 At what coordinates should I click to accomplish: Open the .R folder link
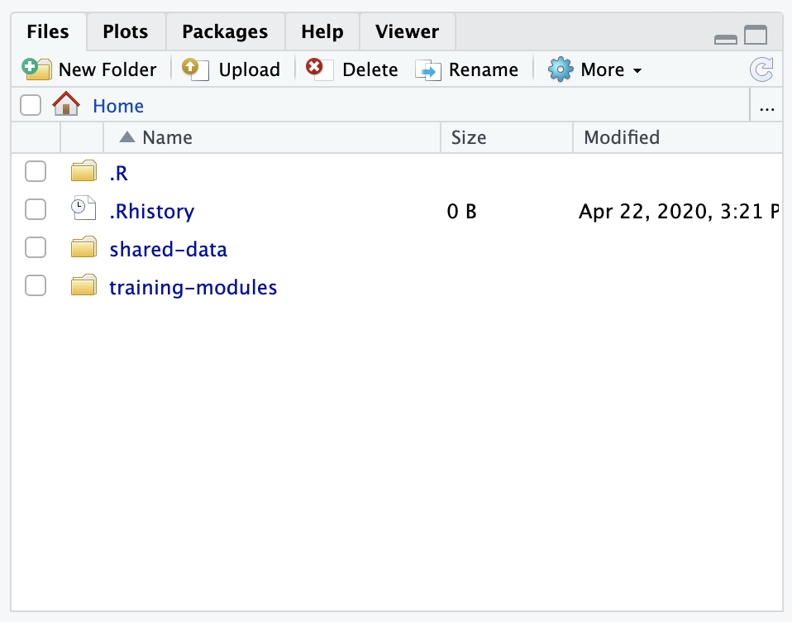pos(116,172)
